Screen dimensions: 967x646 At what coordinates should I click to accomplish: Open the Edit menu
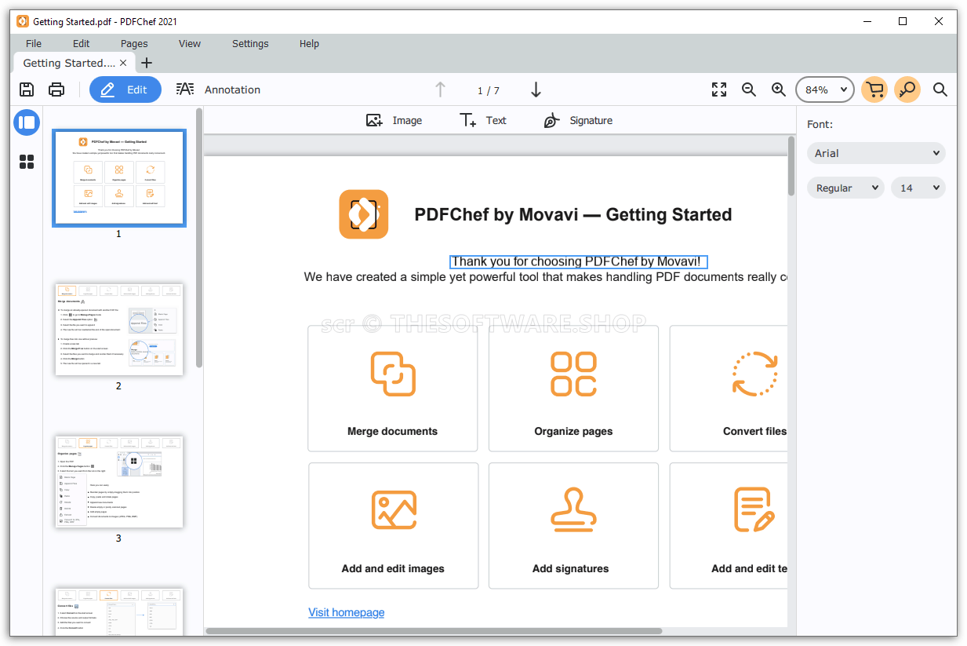[82, 43]
